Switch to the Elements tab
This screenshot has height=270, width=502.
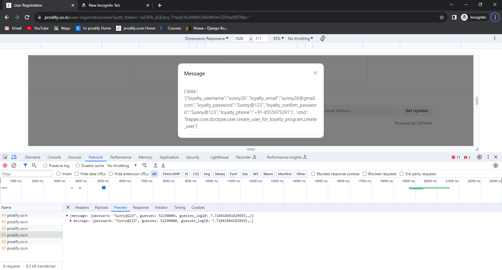[33, 157]
